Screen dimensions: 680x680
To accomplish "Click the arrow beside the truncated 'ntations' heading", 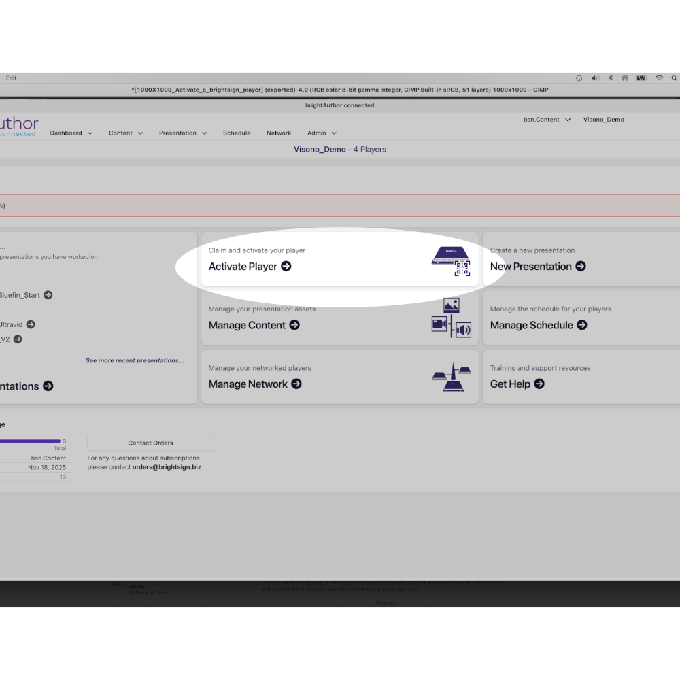I will [x=48, y=386].
